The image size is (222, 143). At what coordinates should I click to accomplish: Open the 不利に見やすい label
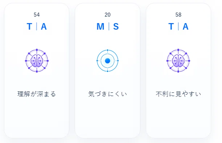point(178,94)
